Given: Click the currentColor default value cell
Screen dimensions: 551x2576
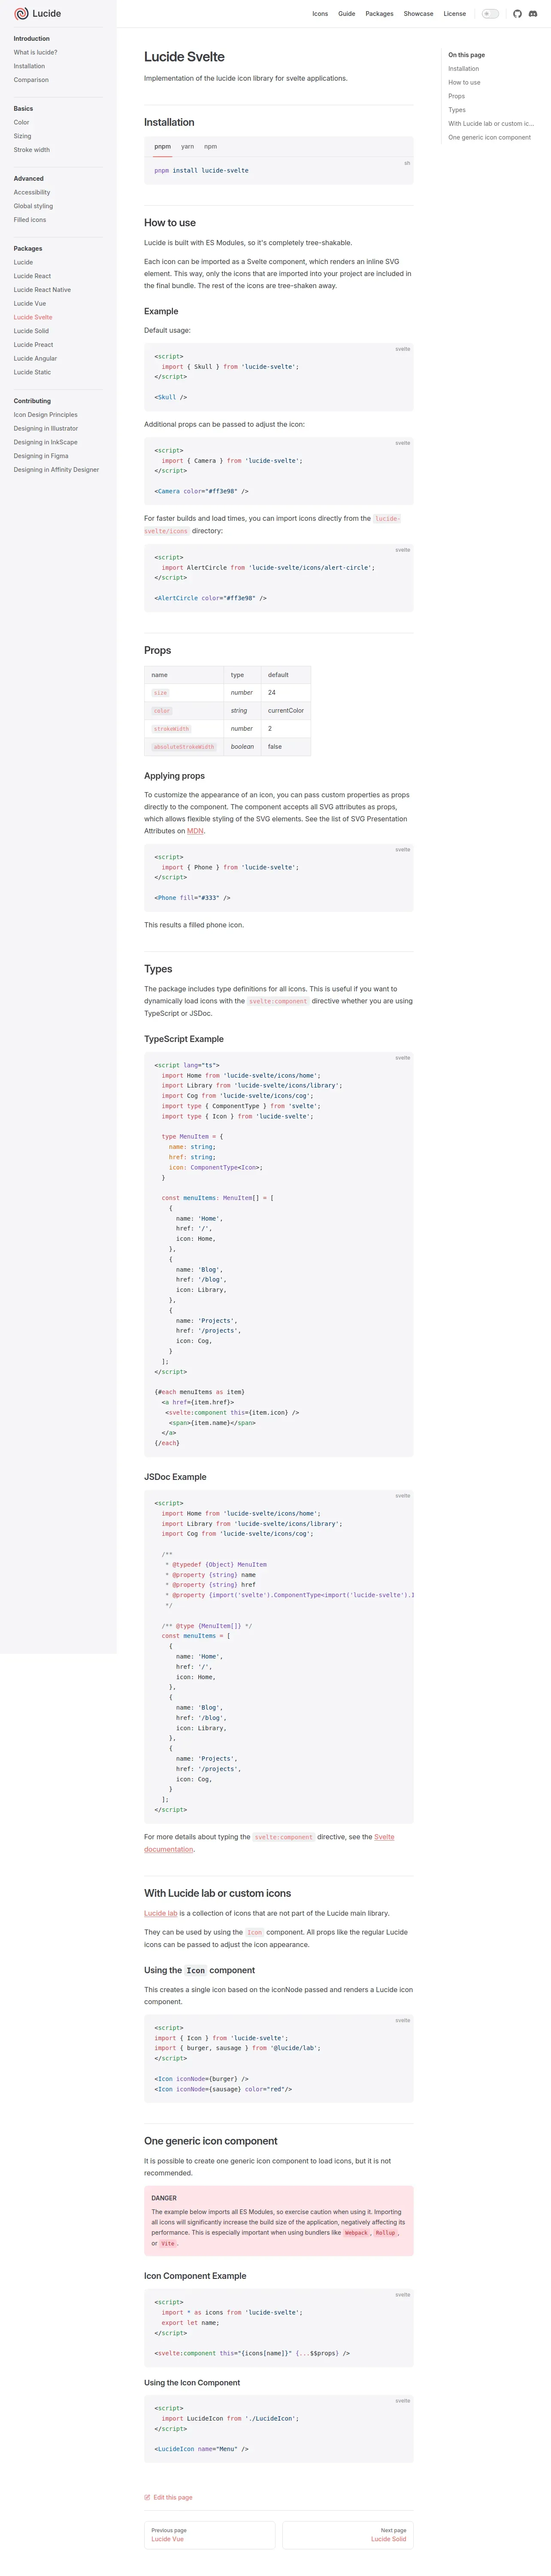Looking at the screenshot, I should (x=286, y=711).
